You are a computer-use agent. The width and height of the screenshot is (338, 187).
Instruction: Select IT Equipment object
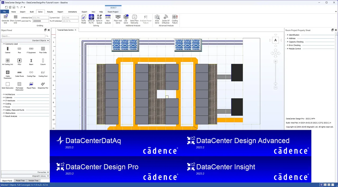[31, 50]
